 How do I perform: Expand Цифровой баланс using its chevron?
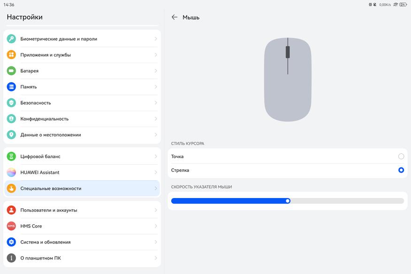(x=156, y=157)
